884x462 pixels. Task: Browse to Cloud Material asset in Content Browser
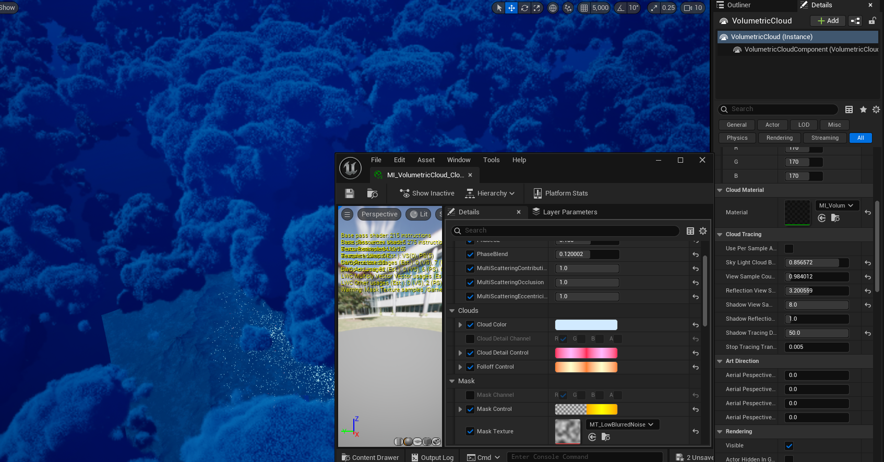click(x=835, y=218)
